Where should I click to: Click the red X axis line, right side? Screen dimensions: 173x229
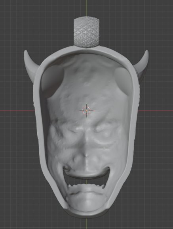(156, 111)
